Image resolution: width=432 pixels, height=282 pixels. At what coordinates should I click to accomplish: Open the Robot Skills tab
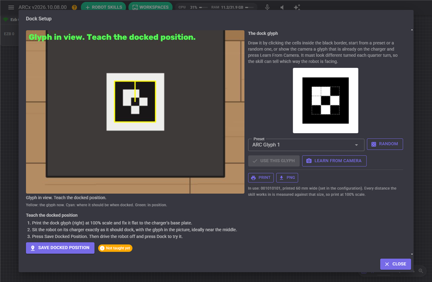pyautogui.click(x=103, y=7)
